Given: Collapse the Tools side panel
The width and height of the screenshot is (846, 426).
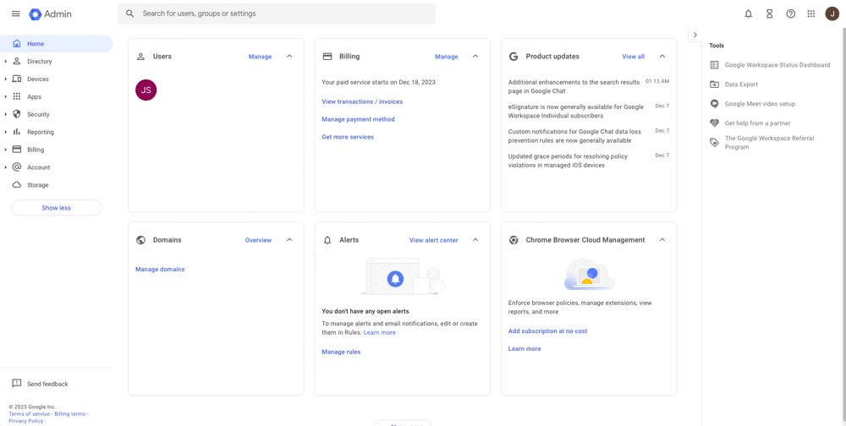Looking at the screenshot, I should click(695, 35).
